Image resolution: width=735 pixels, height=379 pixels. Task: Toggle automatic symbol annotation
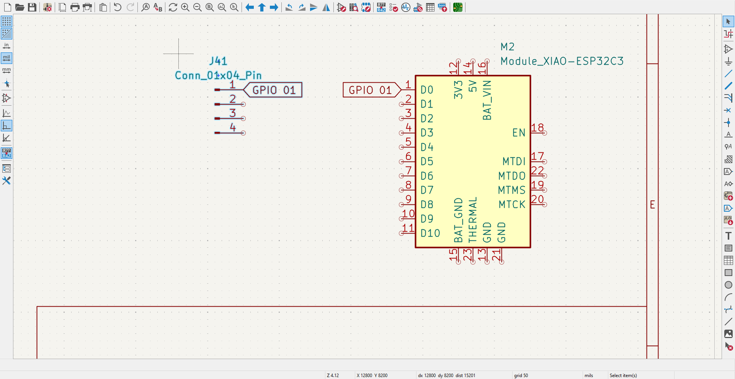7,153
